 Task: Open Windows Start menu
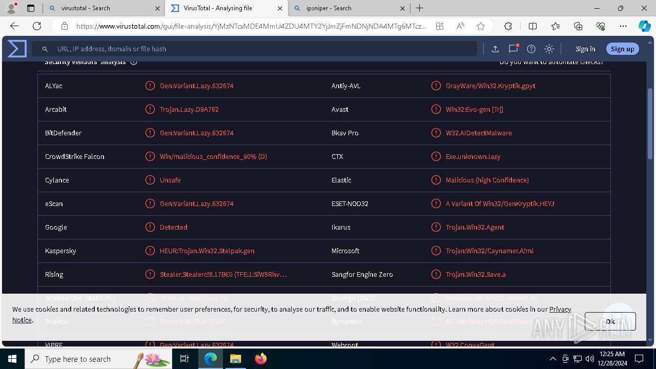(12, 359)
